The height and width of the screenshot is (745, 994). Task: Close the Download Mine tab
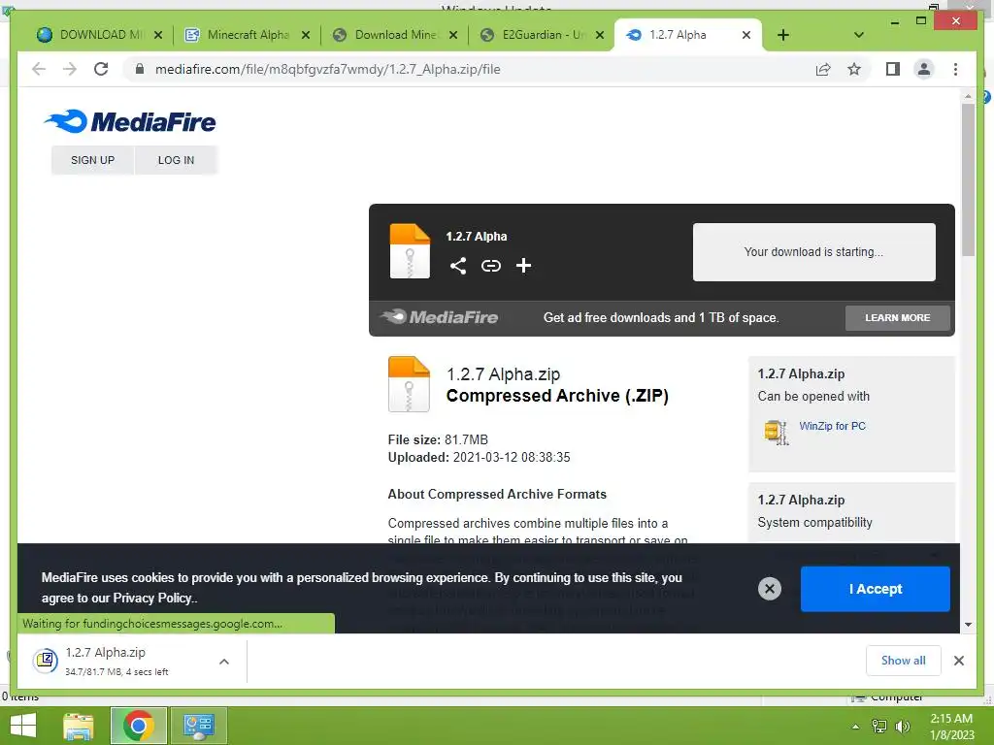[x=453, y=36]
